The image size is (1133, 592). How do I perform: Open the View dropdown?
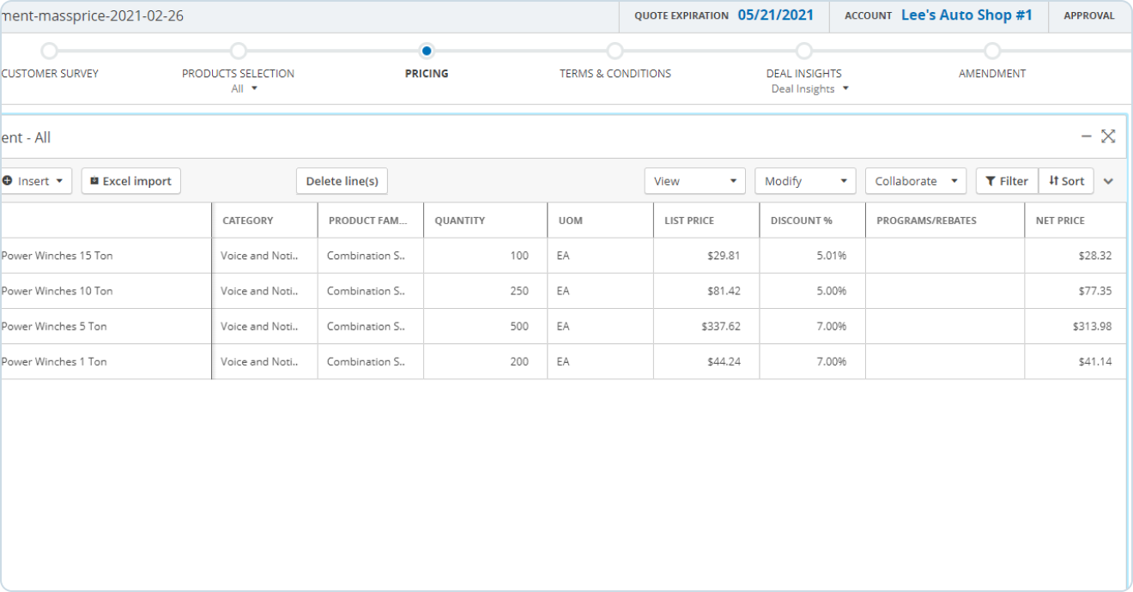coord(694,181)
